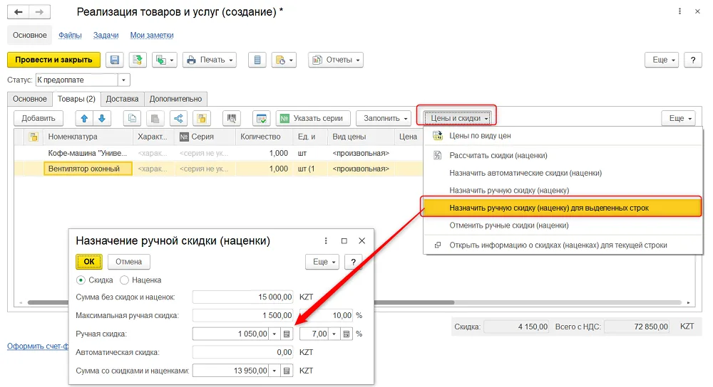Open the top-right Еще dropdown
The height and width of the screenshot is (387, 713).
pos(662,60)
